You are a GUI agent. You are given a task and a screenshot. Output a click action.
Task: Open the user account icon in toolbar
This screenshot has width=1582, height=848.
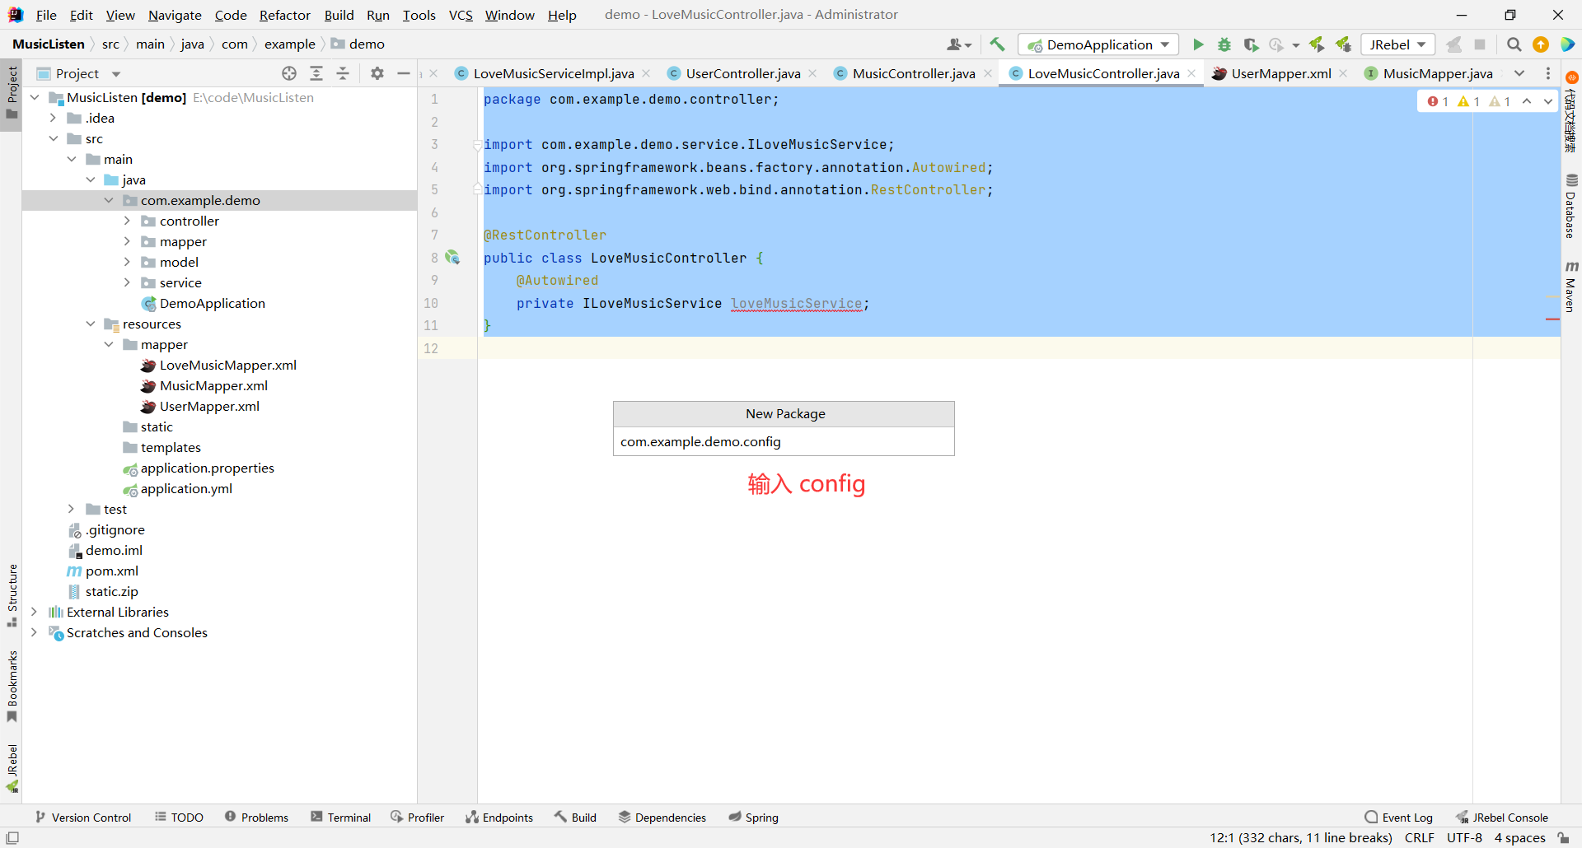(959, 44)
